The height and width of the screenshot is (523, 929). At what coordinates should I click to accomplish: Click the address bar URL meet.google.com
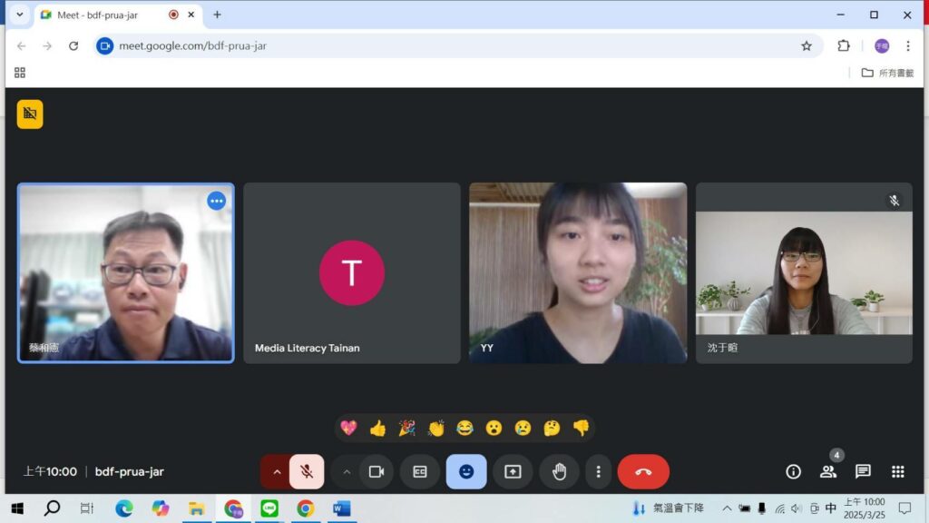[x=192, y=45]
